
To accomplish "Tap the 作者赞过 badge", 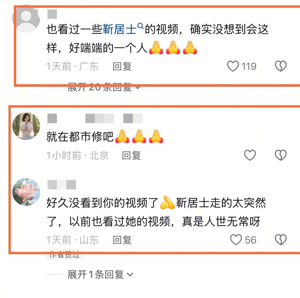I will coord(64,254).
